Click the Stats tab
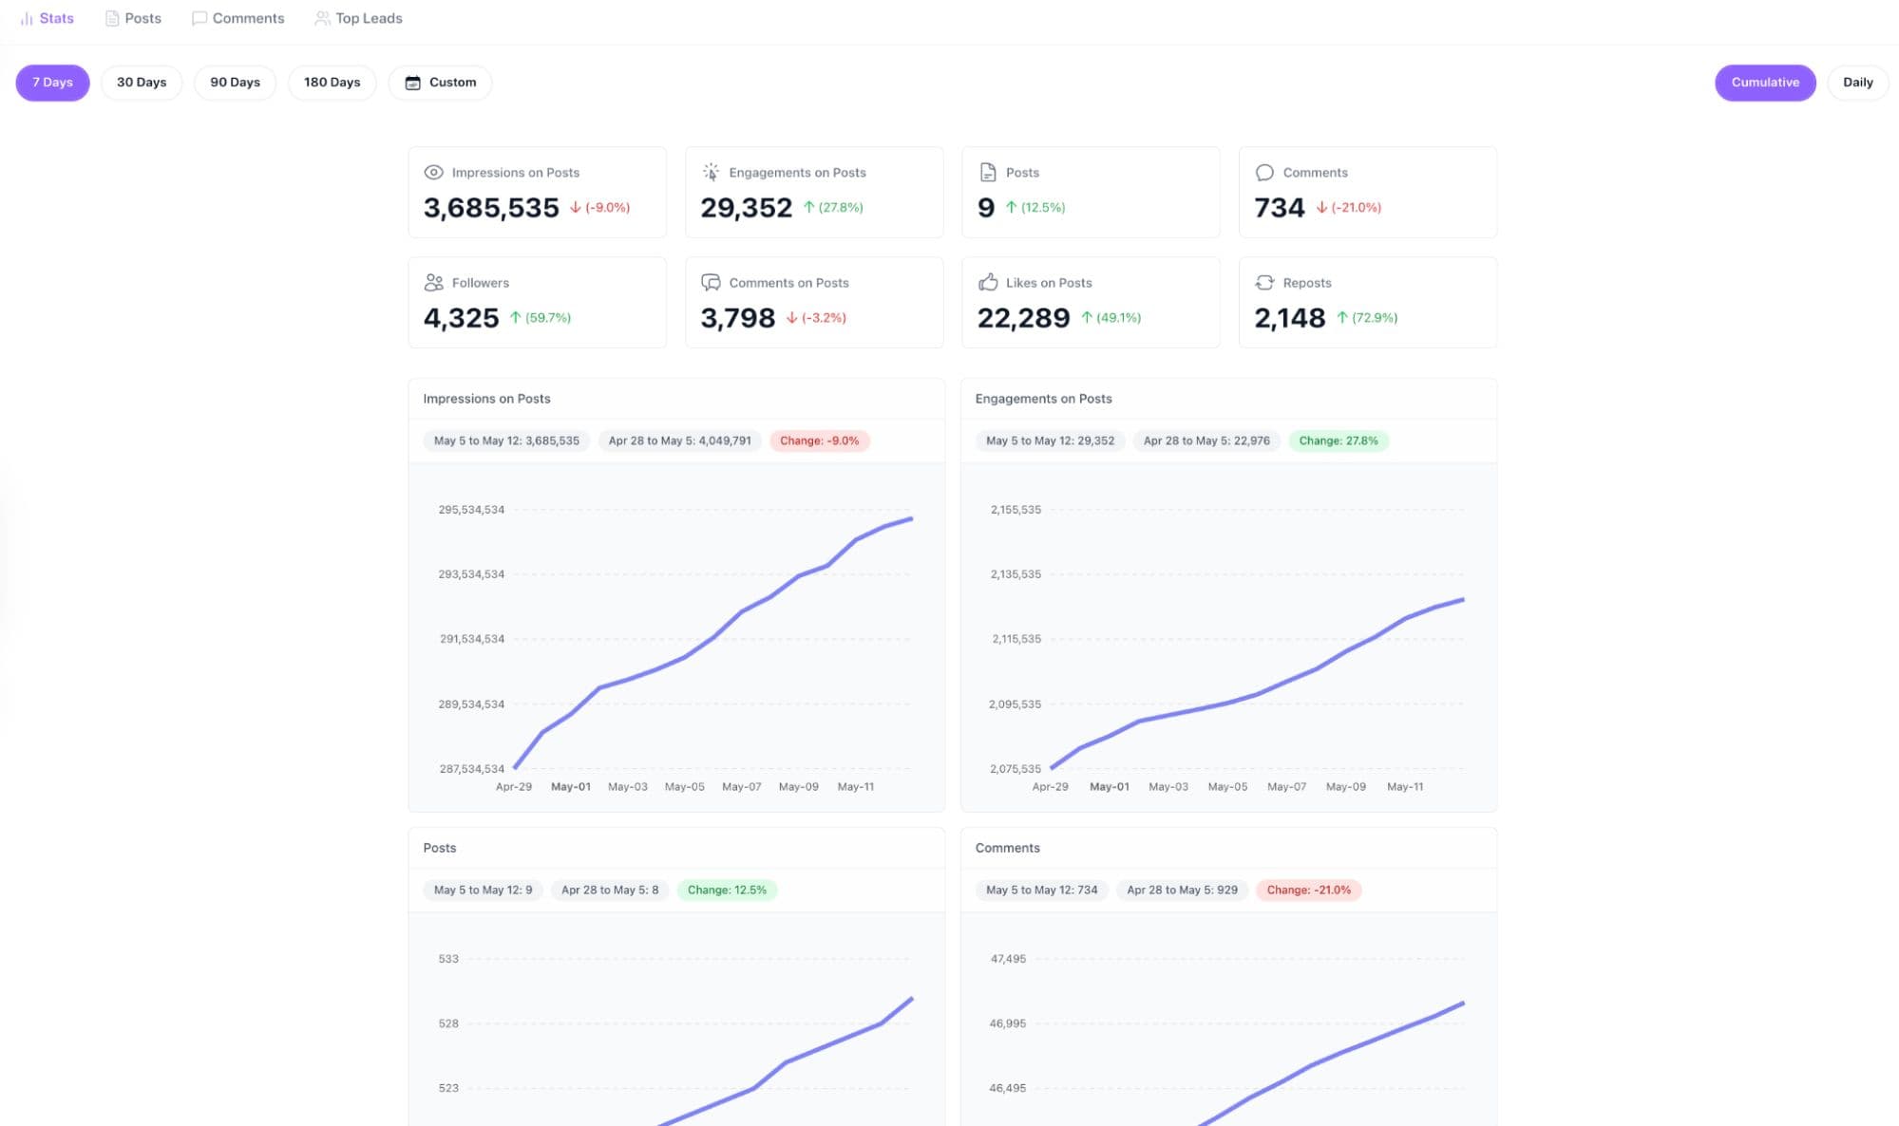Viewport: 1899px width, 1126px height. point(47,18)
